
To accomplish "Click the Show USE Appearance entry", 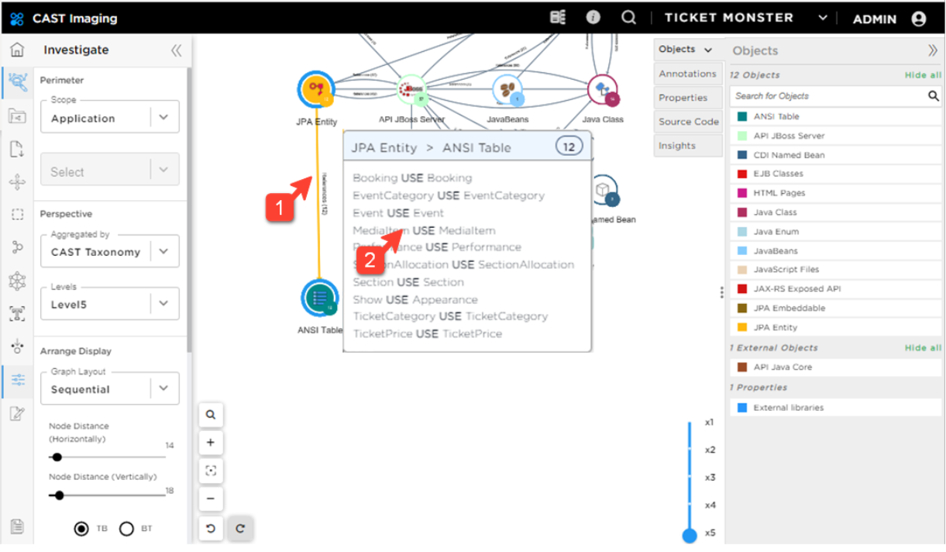I will pyautogui.click(x=415, y=300).
